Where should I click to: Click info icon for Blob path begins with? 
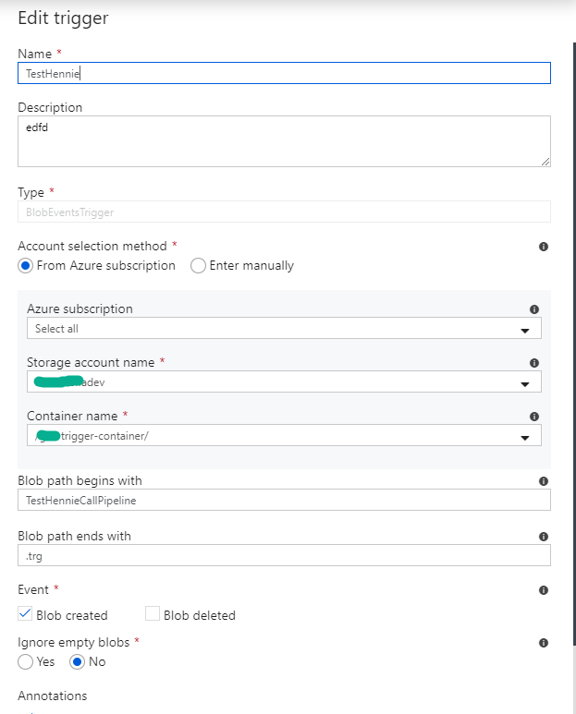point(544,481)
